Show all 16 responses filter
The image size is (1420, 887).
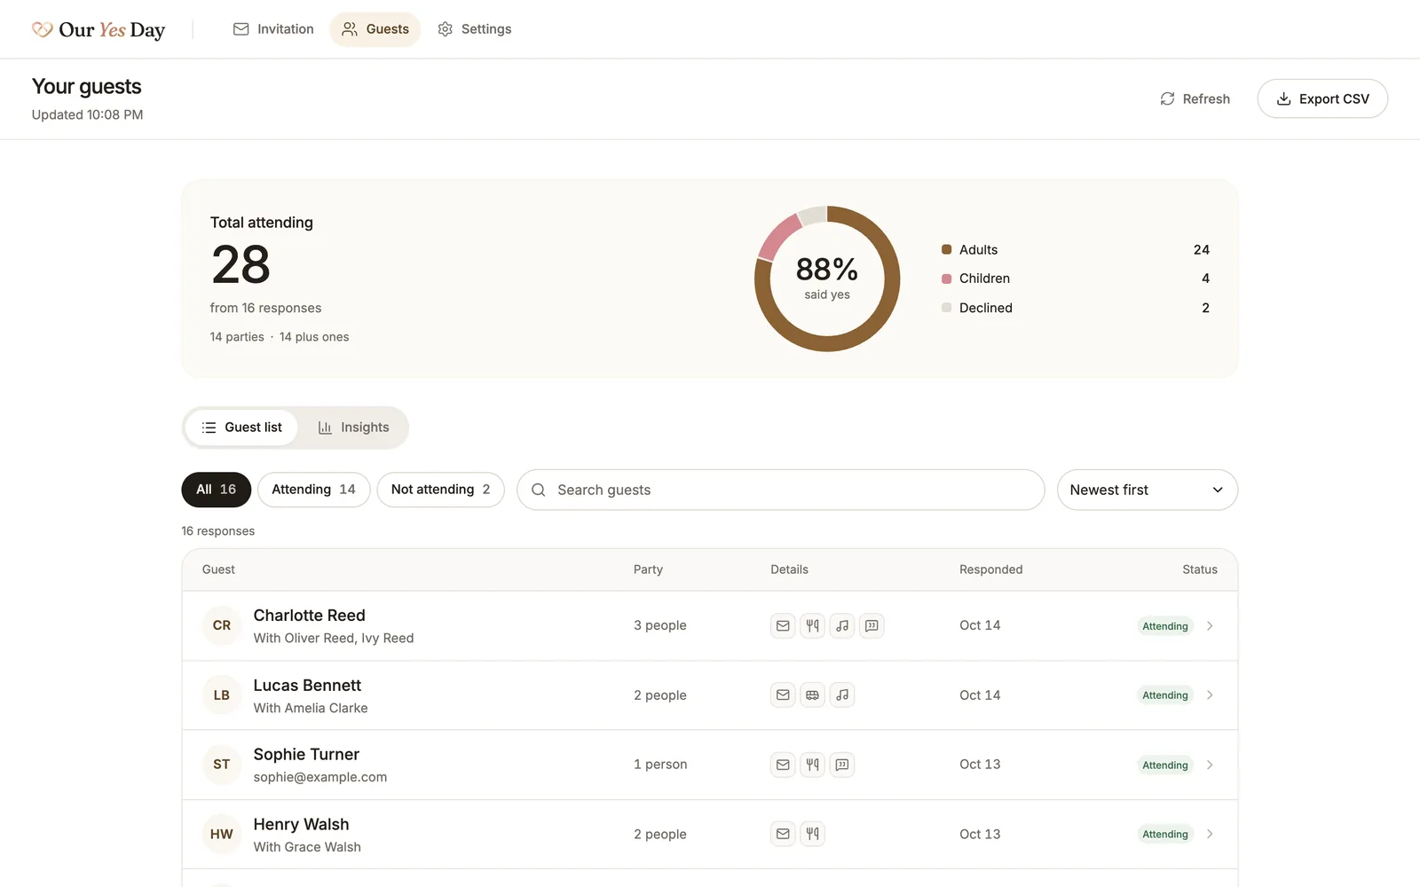tap(217, 490)
